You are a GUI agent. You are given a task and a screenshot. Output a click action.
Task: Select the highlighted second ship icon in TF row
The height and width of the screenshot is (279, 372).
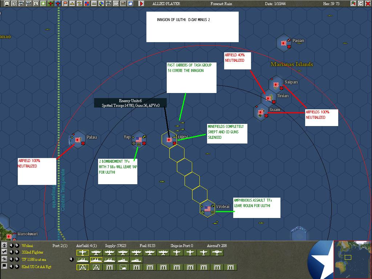[96, 260]
